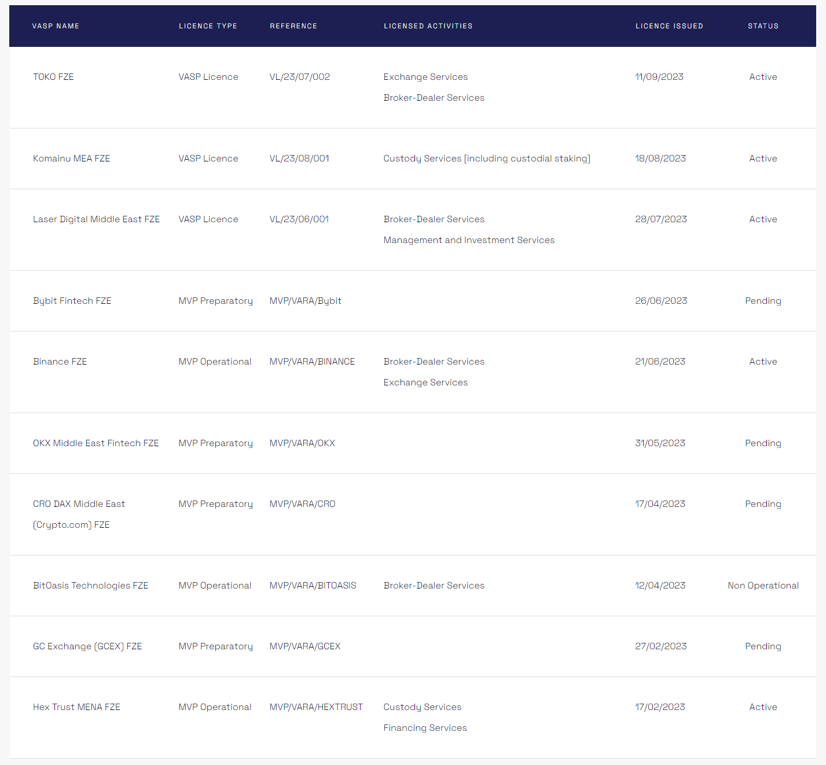
Task: Click reference VL/23/06/001
Action: 299,219
